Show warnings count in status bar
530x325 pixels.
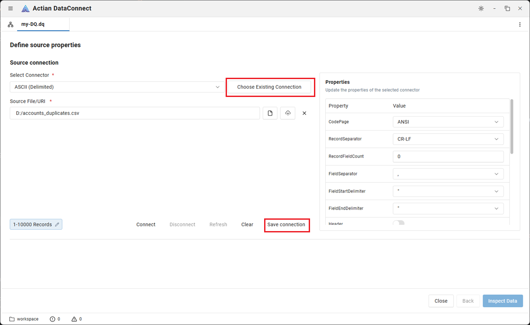coord(77,319)
